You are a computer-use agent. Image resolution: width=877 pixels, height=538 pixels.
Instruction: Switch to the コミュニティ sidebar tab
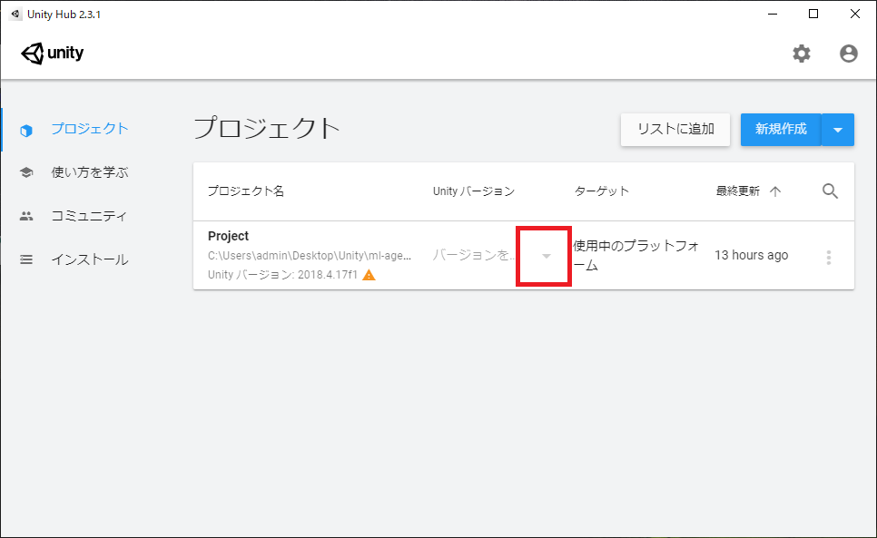(x=90, y=216)
